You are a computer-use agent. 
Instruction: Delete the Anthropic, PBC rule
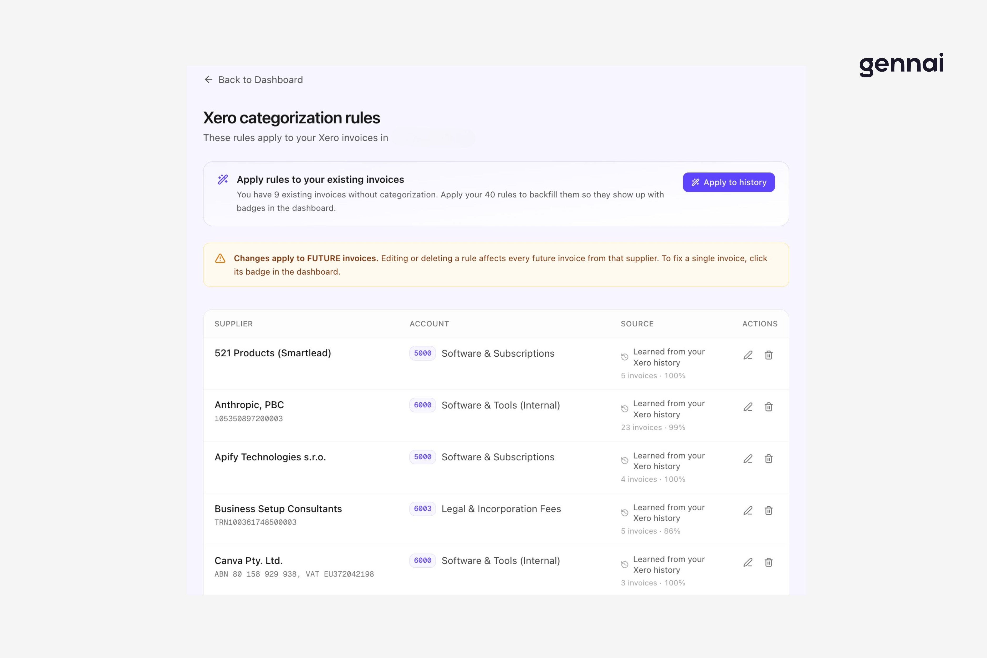(769, 407)
